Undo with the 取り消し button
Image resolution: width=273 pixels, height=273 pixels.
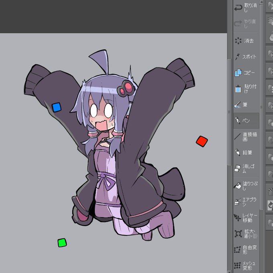pyautogui.click(x=246, y=8)
